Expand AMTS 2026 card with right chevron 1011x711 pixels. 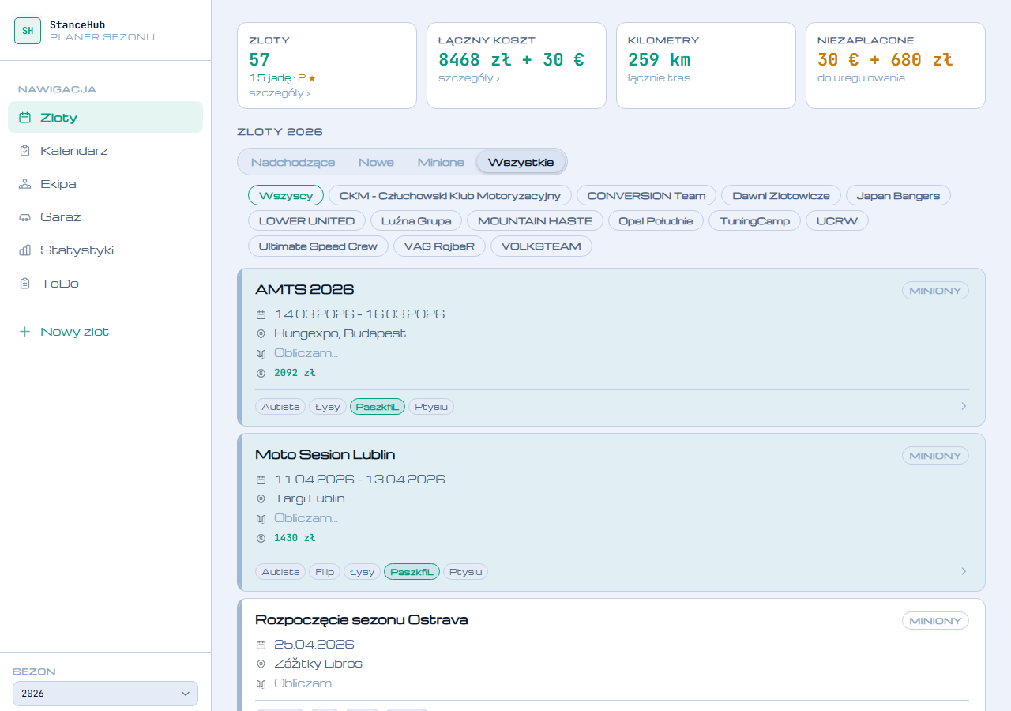(x=964, y=406)
